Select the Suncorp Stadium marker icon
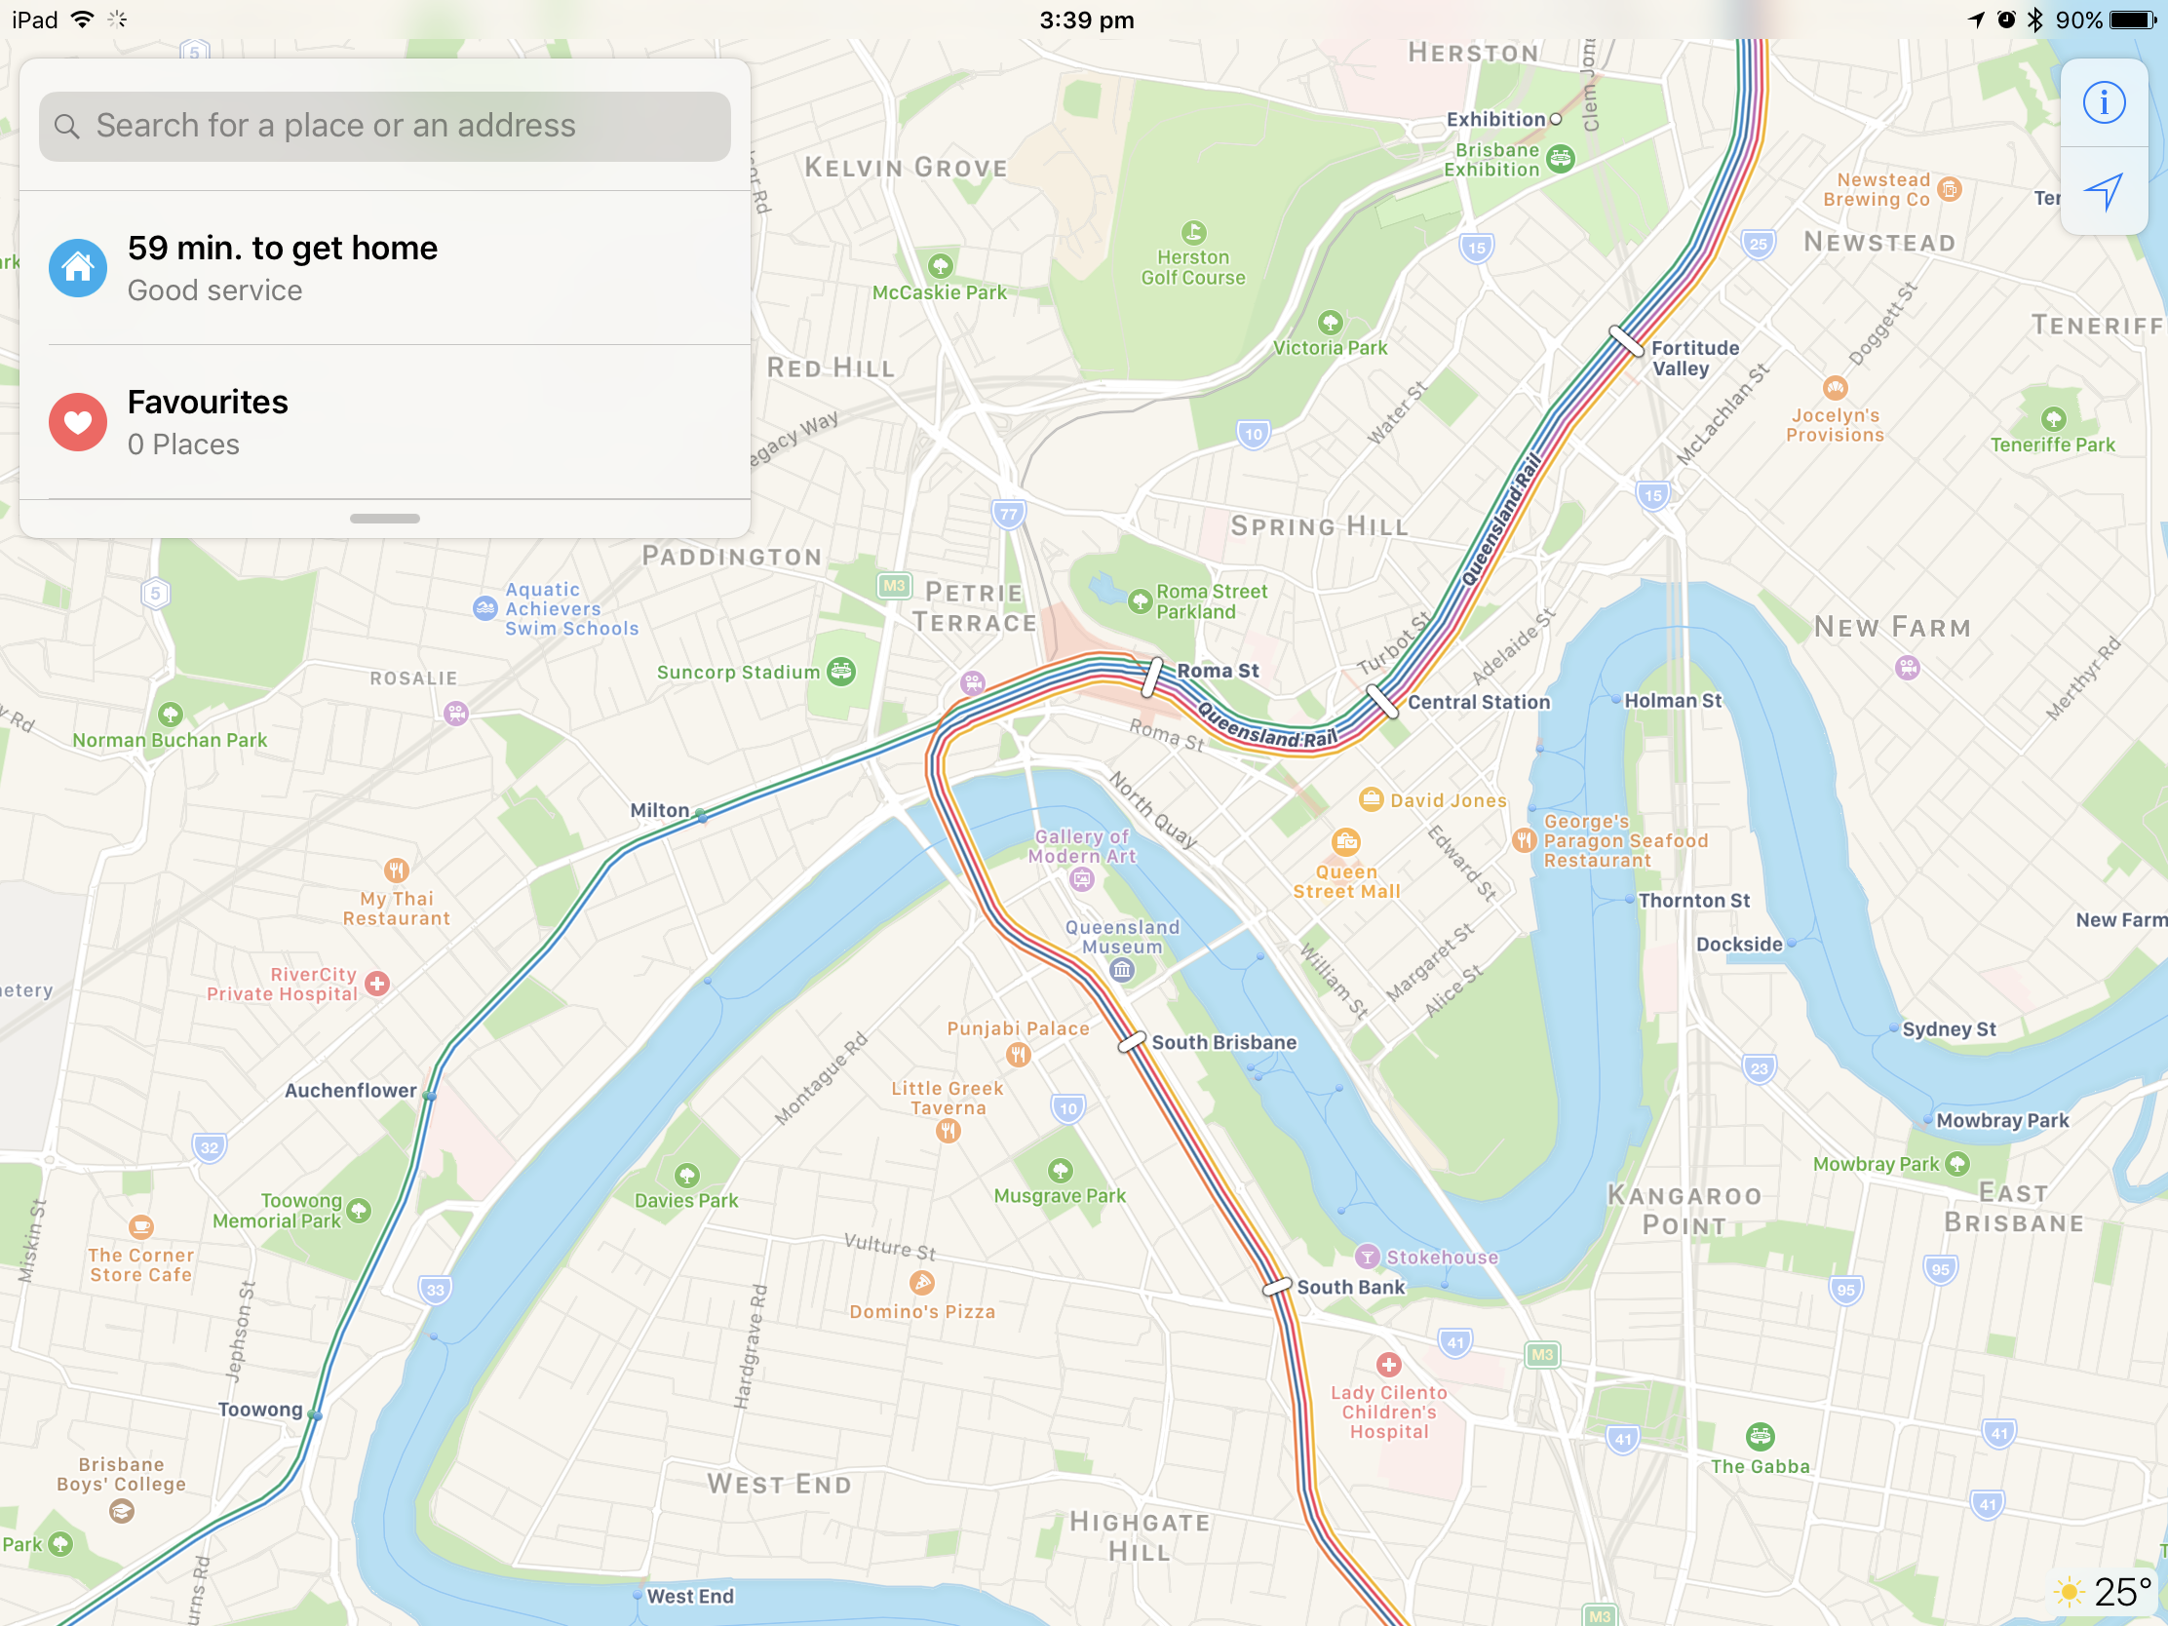 841,672
